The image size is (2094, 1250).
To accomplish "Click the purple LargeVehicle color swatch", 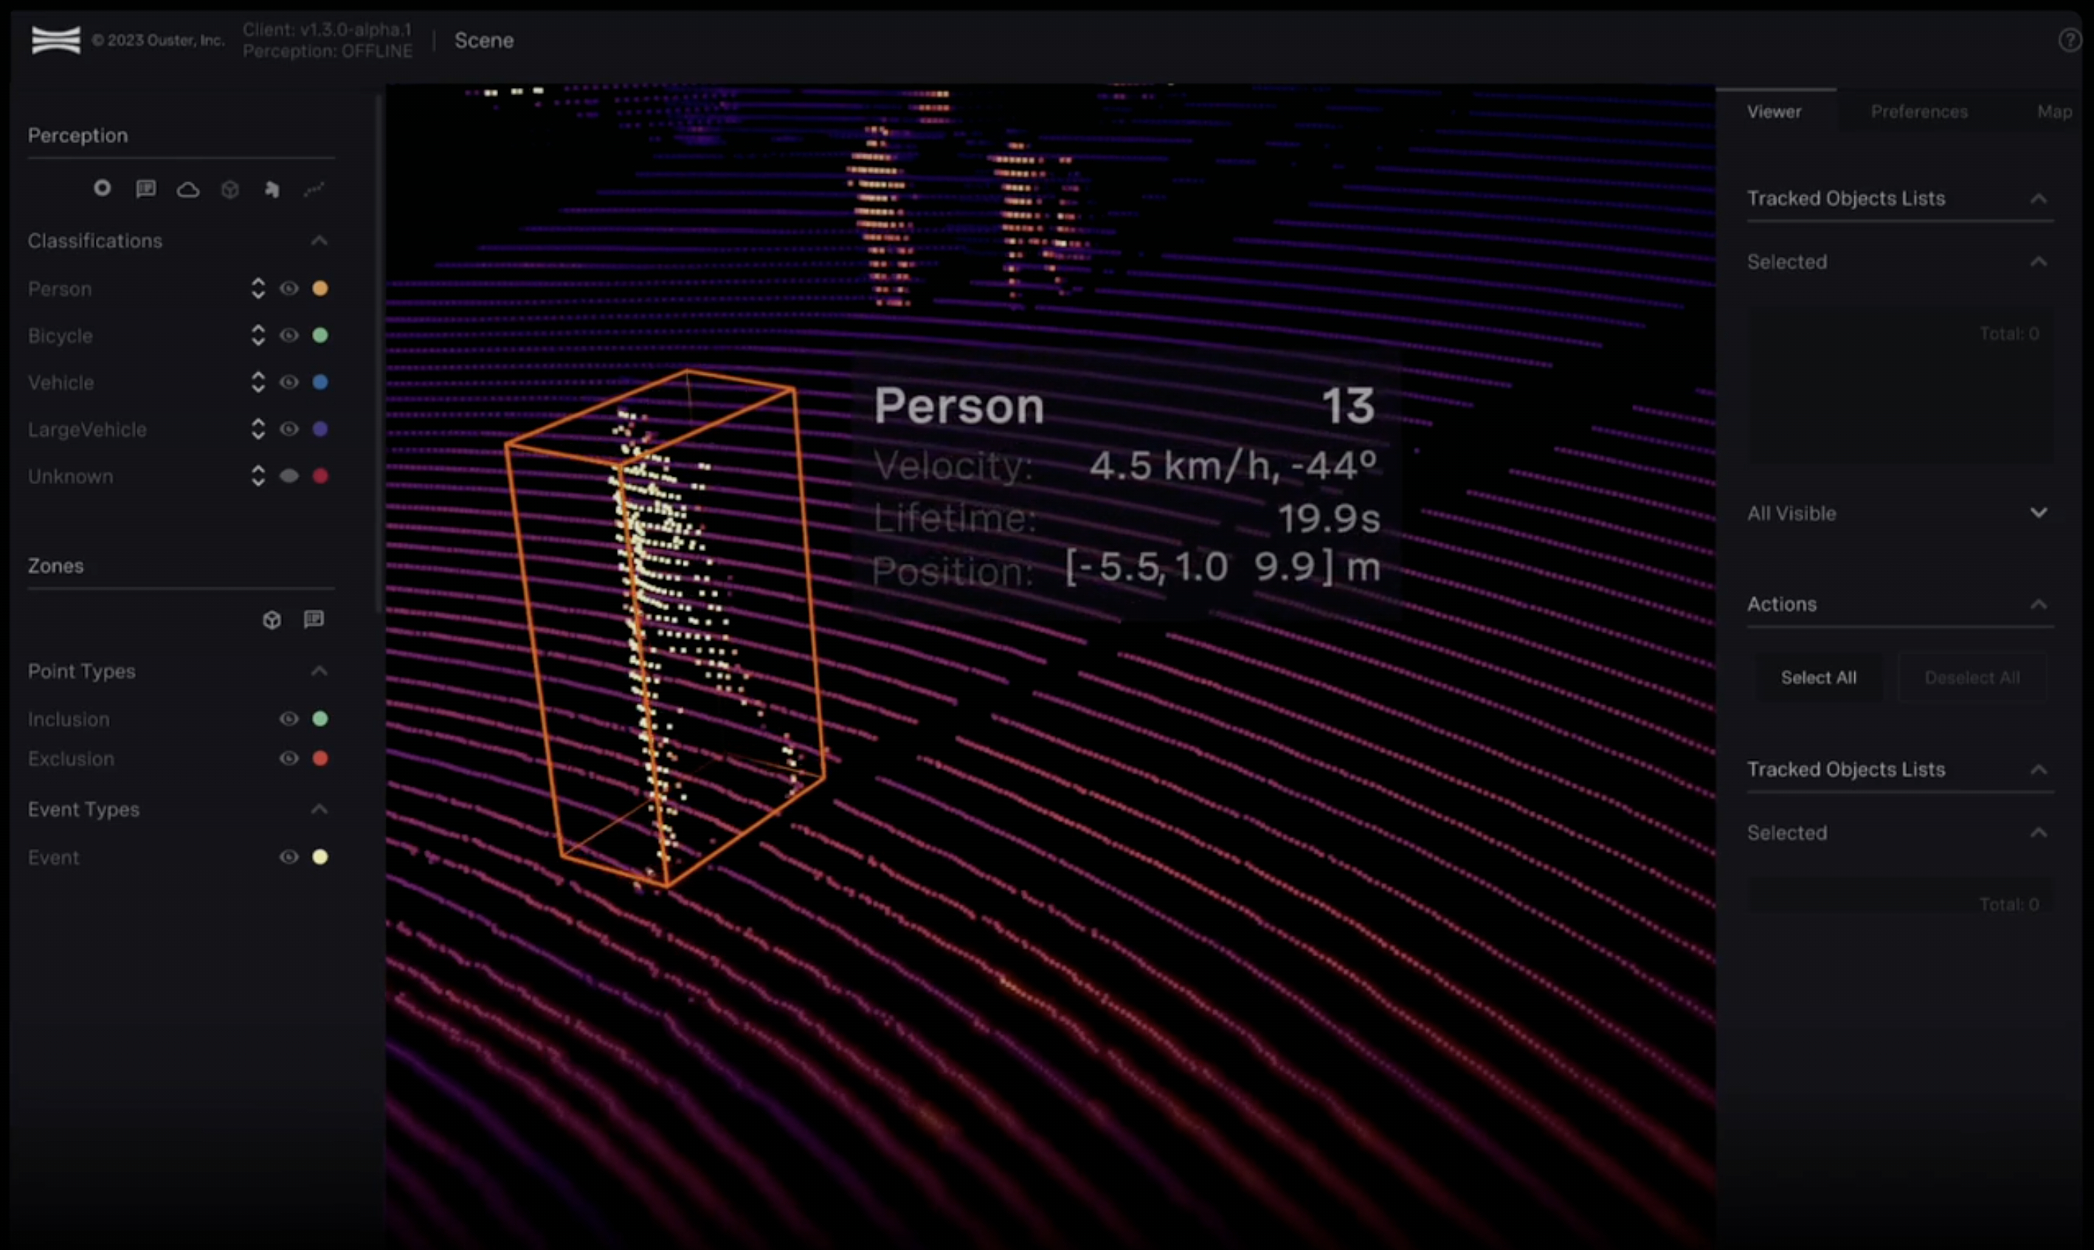I will [x=320, y=429].
